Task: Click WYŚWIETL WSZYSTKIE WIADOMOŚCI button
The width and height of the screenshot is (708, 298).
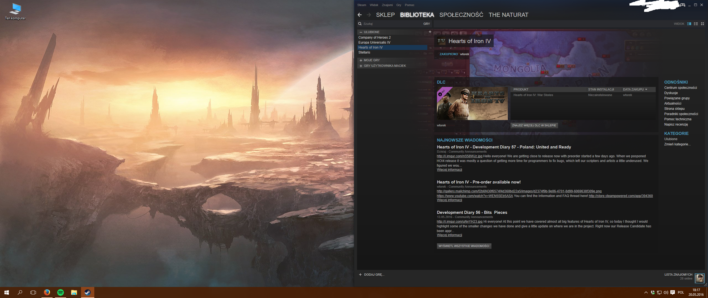Action: pyautogui.click(x=464, y=246)
